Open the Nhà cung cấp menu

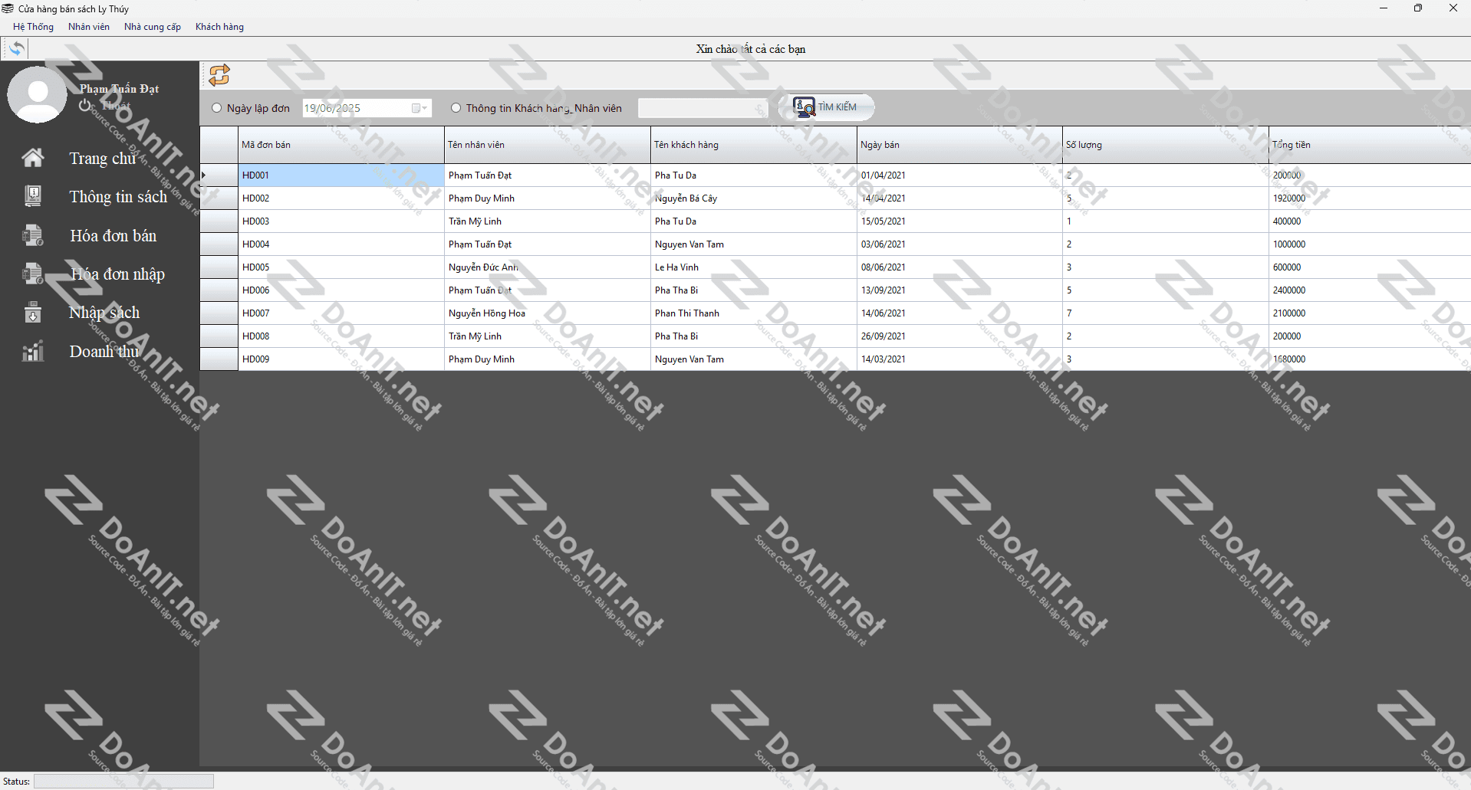click(153, 27)
